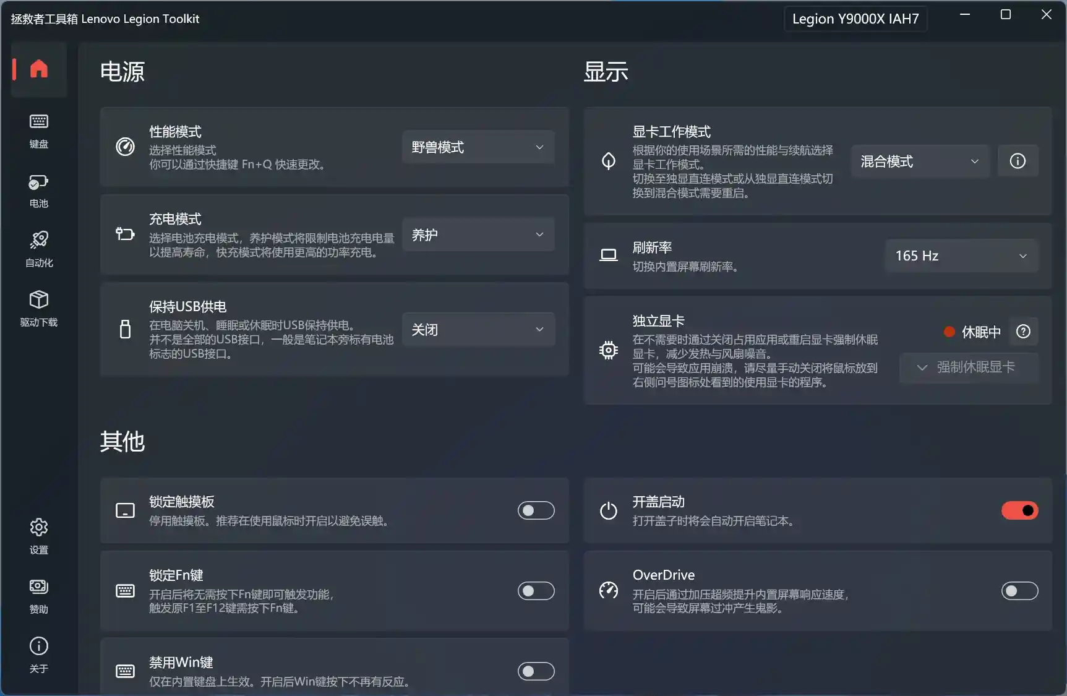Open the 关于 about page
Viewport: 1067px width, 696px height.
(x=39, y=656)
